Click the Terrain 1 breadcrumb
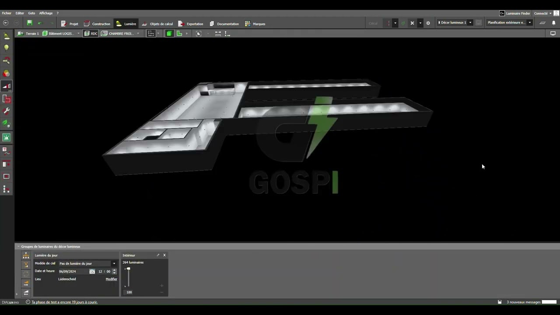 tap(28, 34)
